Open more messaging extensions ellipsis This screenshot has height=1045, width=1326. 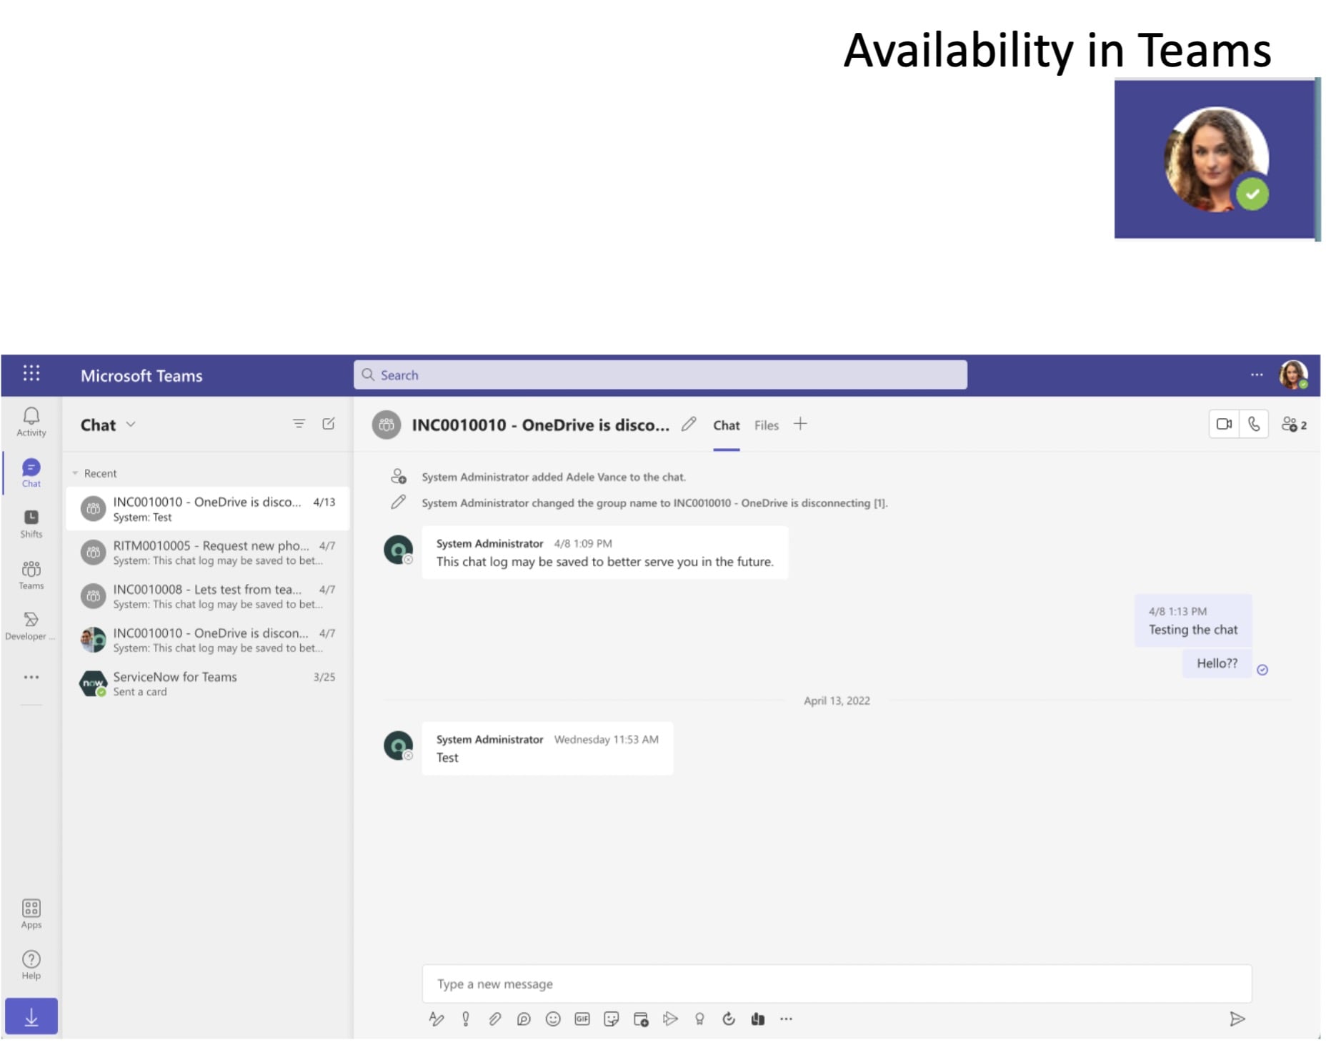click(787, 1019)
